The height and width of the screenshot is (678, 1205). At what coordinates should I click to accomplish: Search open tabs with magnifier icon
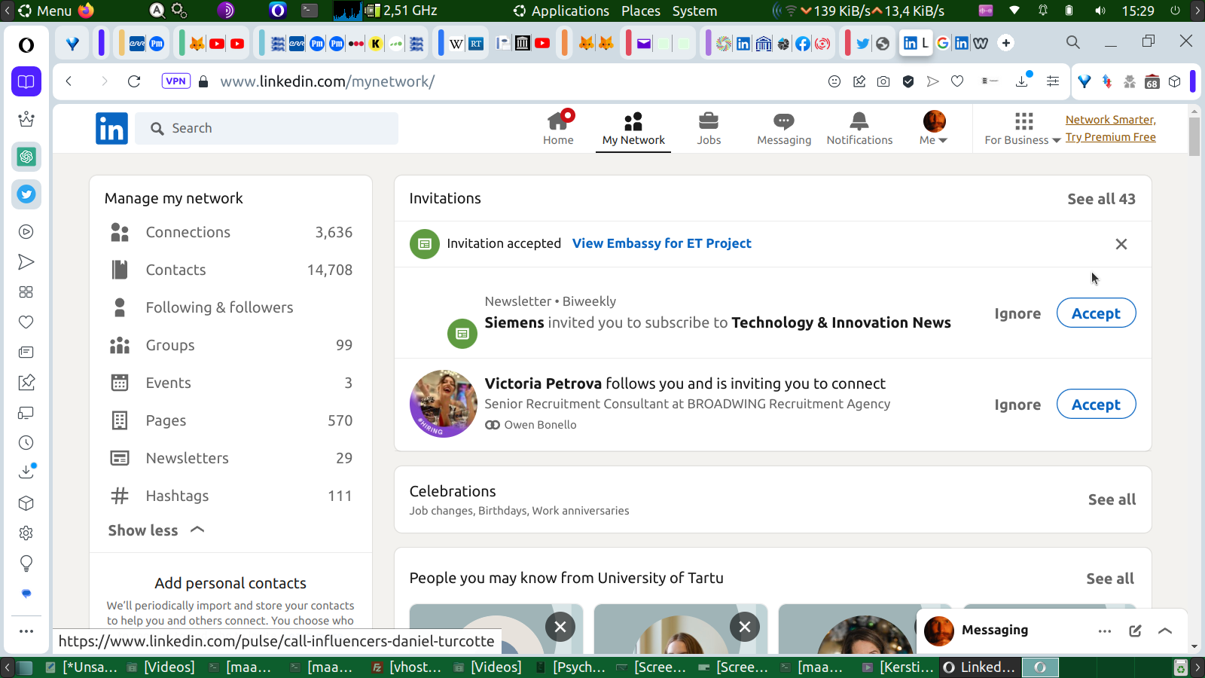[x=1073, y=42]
